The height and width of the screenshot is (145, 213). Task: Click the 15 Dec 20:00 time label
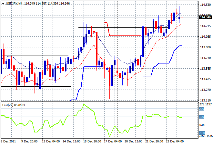[x=92, y=141]
